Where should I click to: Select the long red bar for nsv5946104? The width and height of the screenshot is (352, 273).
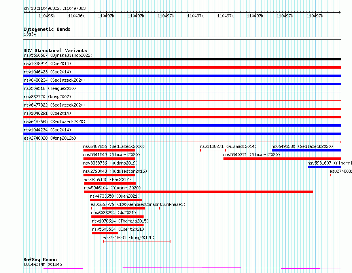(198, 192)
